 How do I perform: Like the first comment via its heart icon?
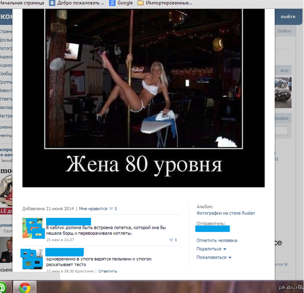(x=171, y=240)
